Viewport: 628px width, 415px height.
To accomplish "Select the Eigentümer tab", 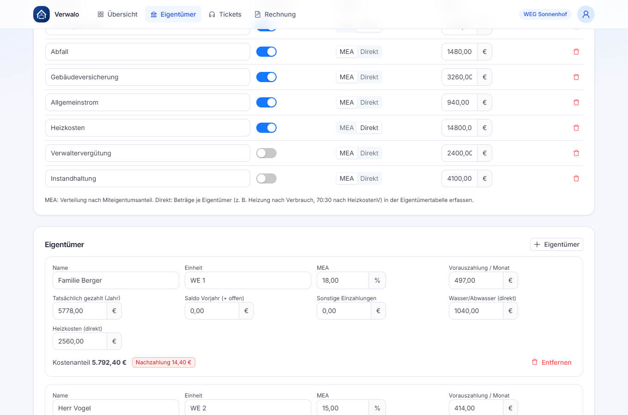I will point(173,14).
